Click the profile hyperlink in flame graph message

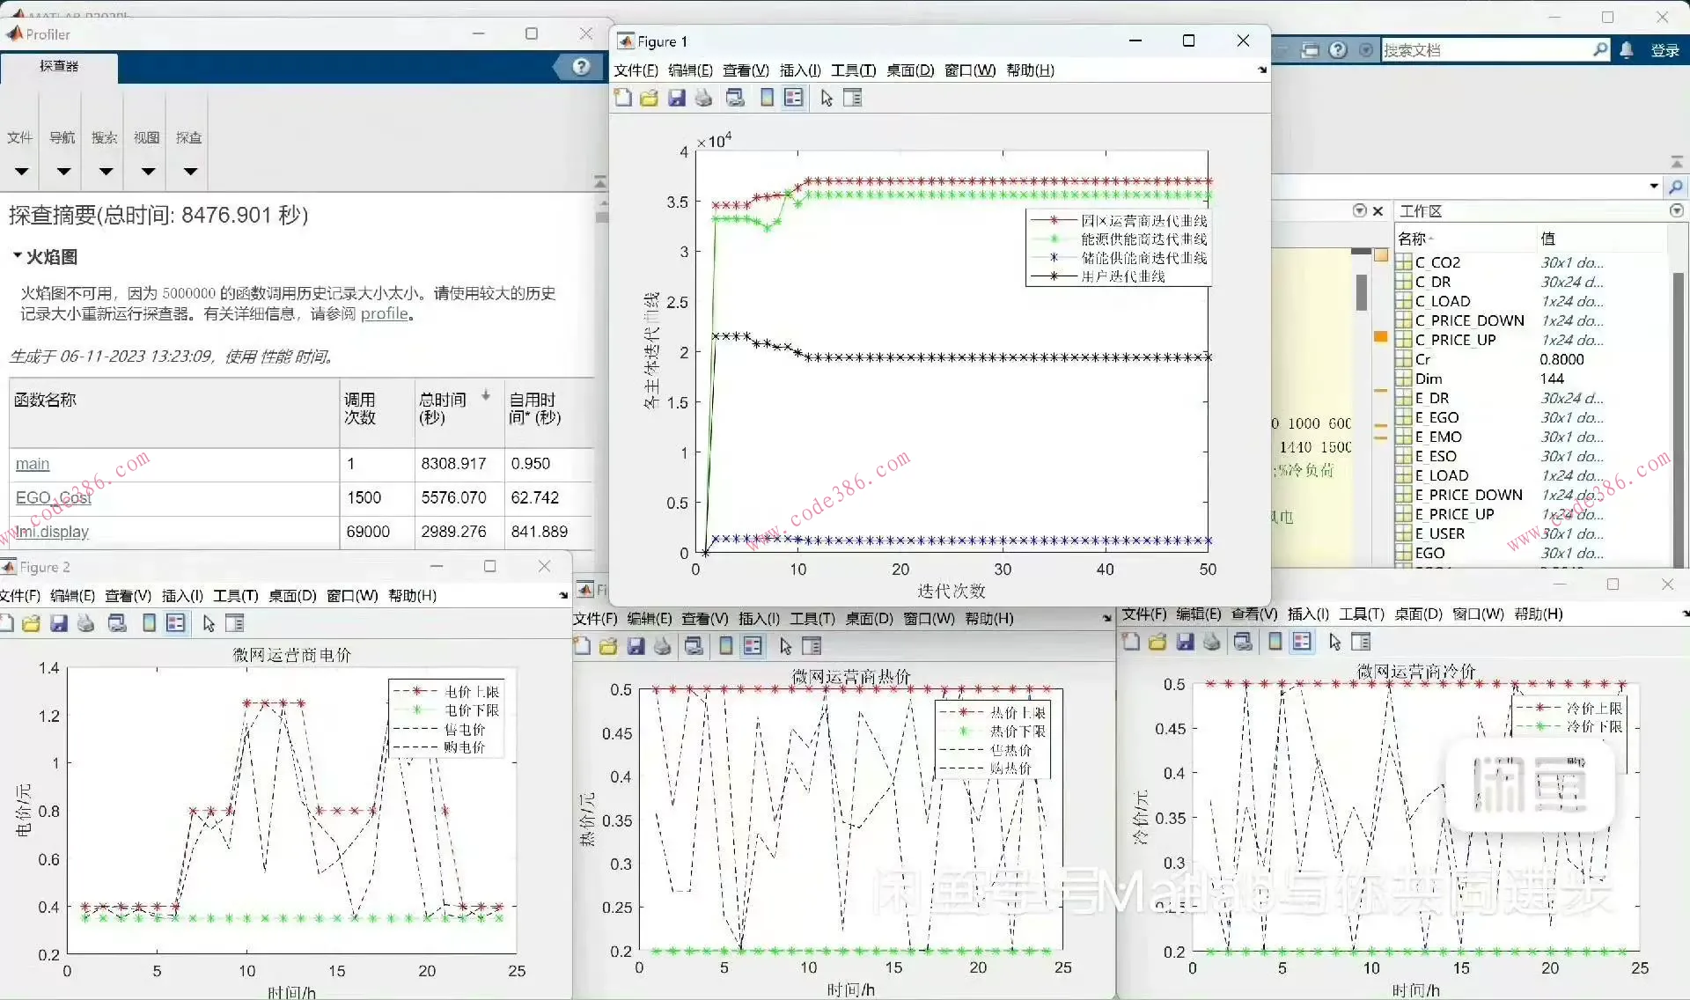coord(384,313)
